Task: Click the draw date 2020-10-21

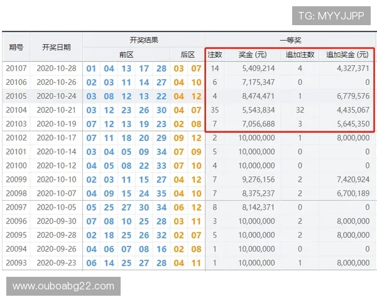Action: pyautogui.click(x=57, y=110)
